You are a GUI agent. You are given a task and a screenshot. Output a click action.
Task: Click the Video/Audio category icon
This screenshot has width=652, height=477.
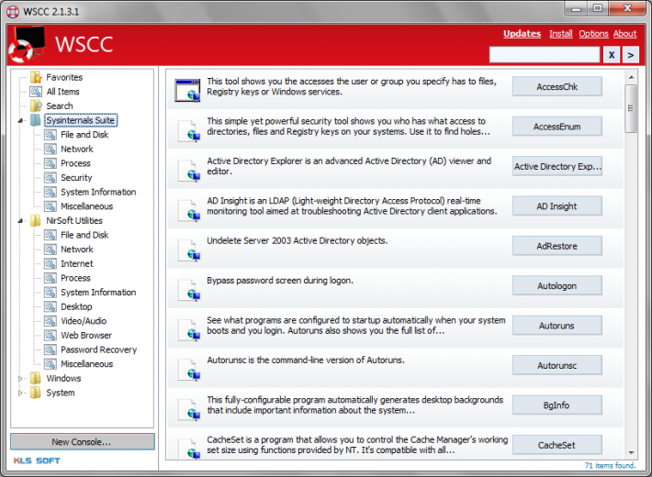[51, 321]
